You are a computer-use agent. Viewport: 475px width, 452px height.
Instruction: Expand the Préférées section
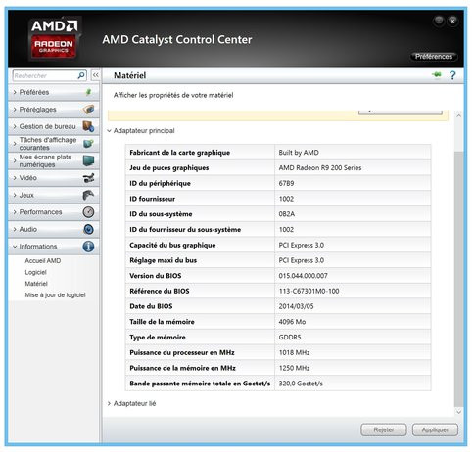(x=54, y=92)
